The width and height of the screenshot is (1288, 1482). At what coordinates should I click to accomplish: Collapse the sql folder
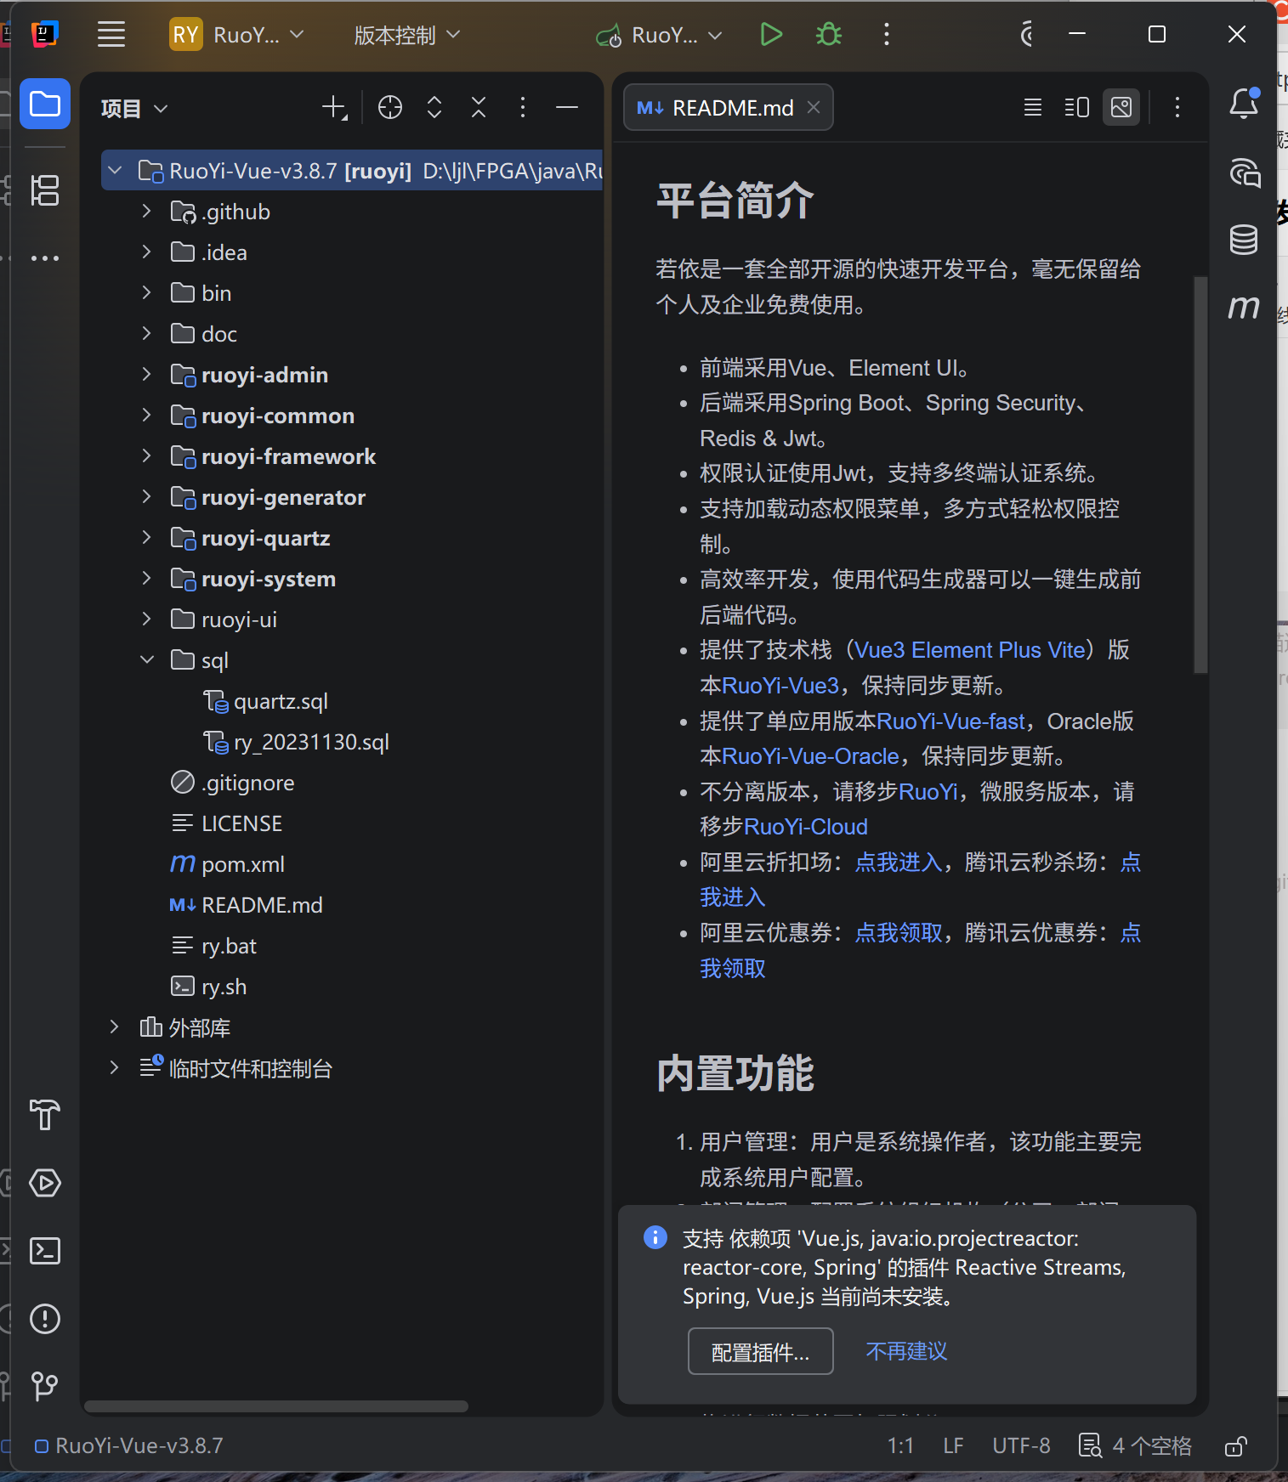pyautogui.click(x=146, y=660)
